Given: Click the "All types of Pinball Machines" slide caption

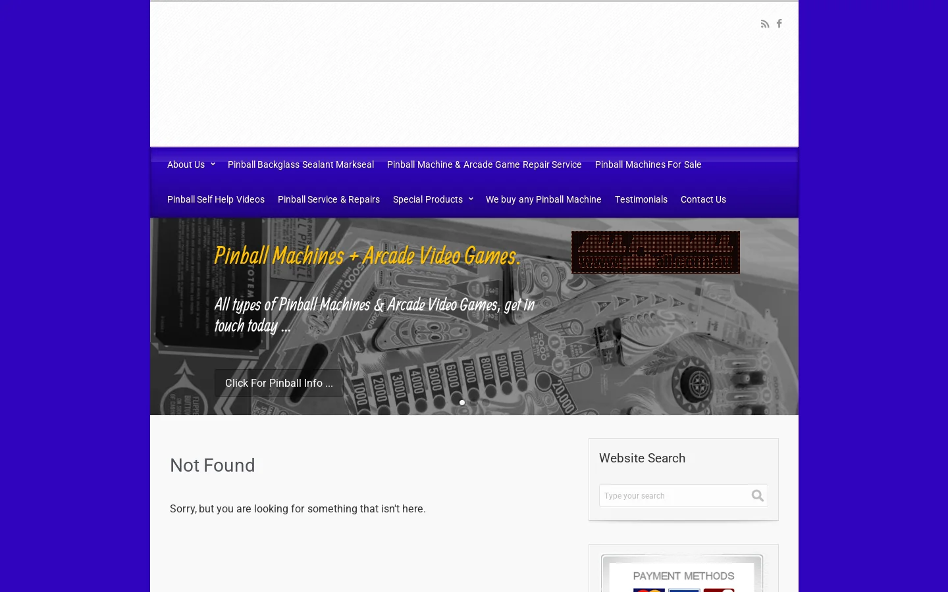Looking at the screenshot, I should coord(375,315).
